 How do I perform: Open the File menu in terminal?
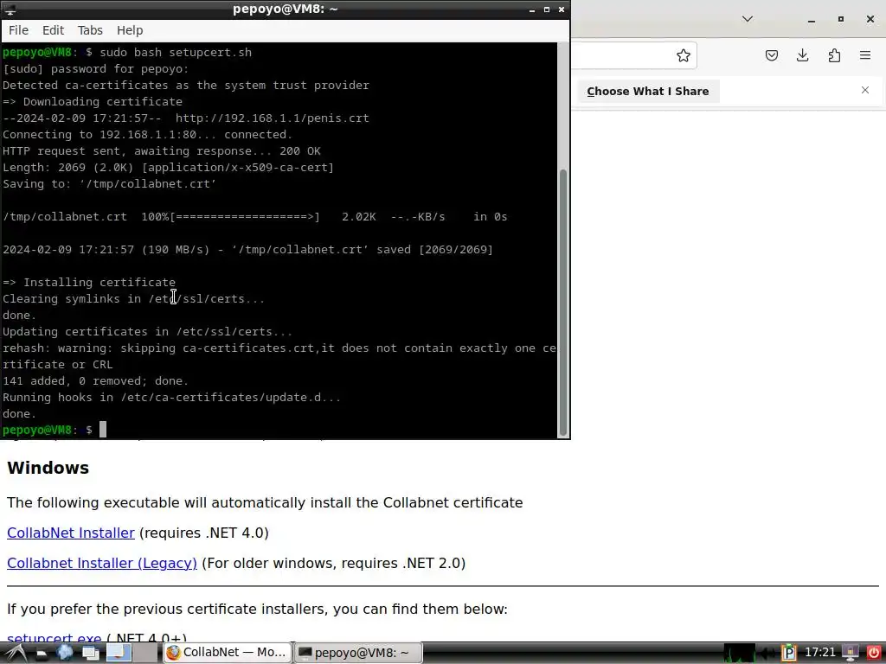point(18,30)
